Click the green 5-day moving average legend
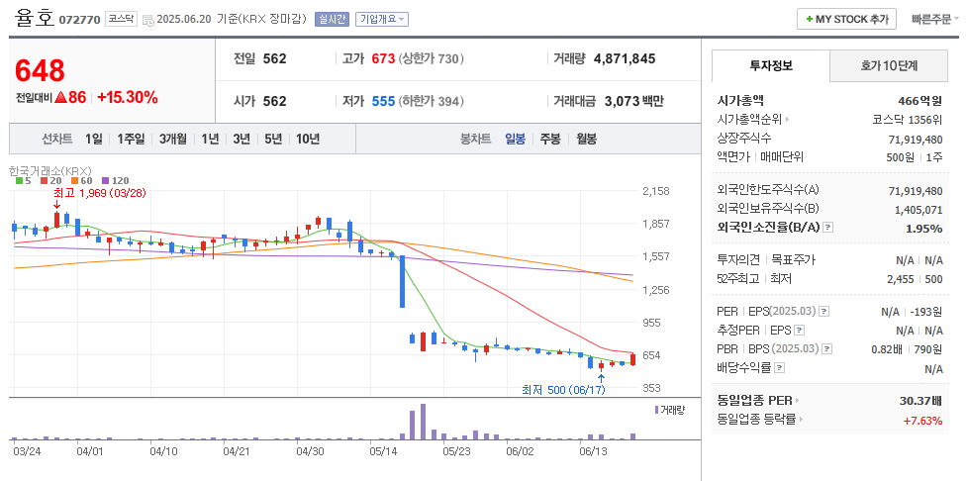The width and height of the screenshot is (967, 481). tap(19, 181)
